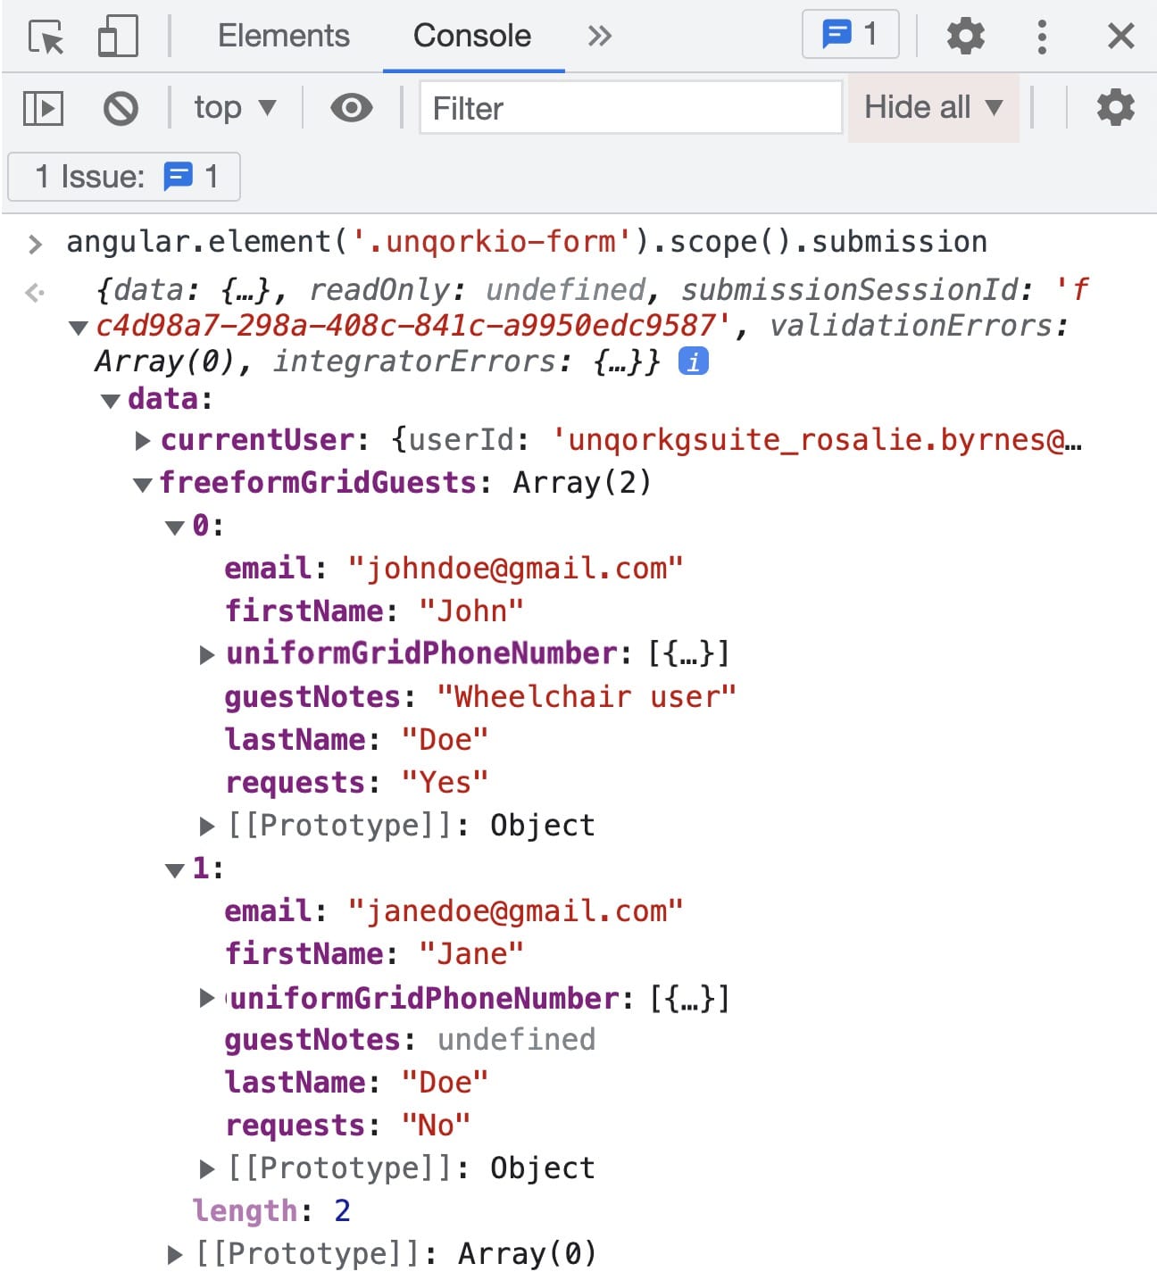
Task: Show more DevTools tabs chevron
Action: tap(600, 36)
